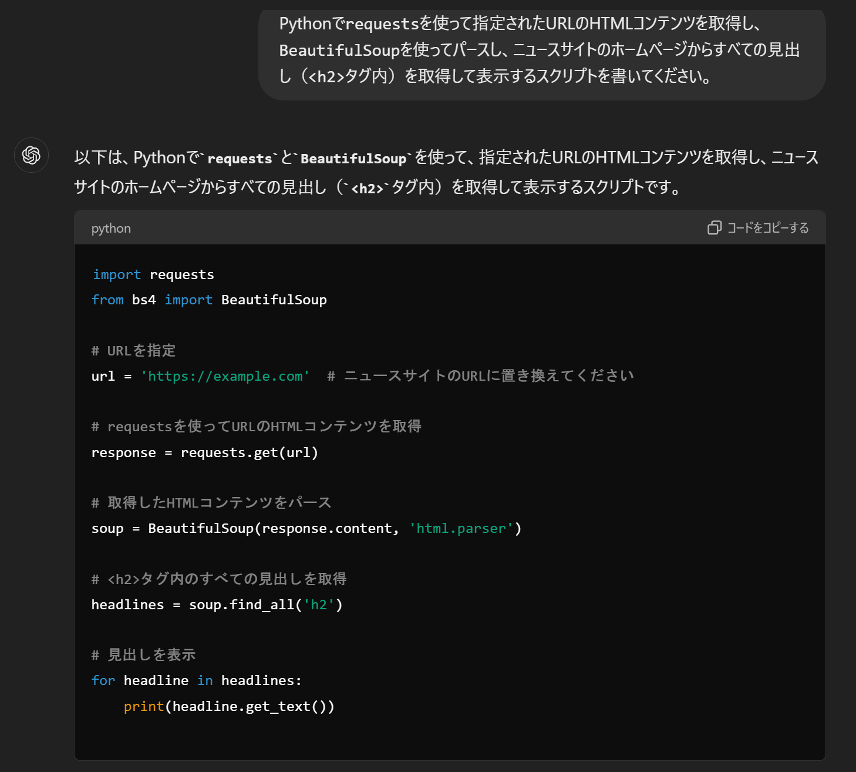Click the ニュースサイトのURLに置き換えてください comment
This screenshot has height=772, width=856.
click(x=480, y=376)
